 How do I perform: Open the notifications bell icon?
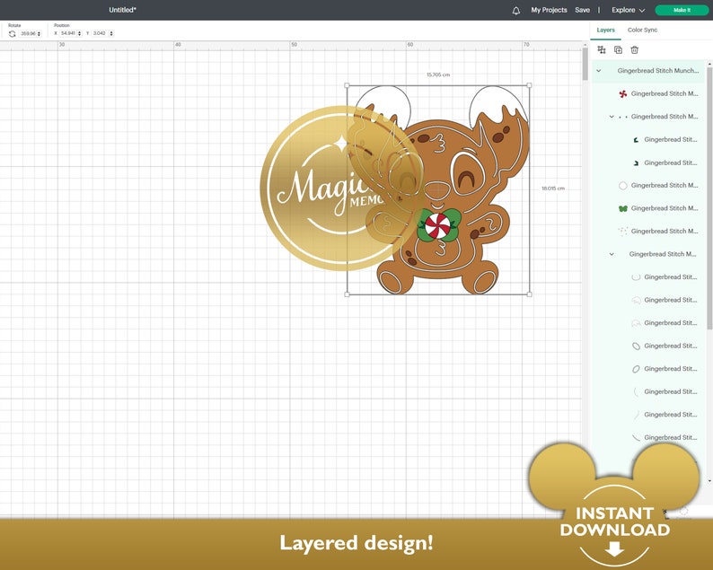click(x=516, y=11)
